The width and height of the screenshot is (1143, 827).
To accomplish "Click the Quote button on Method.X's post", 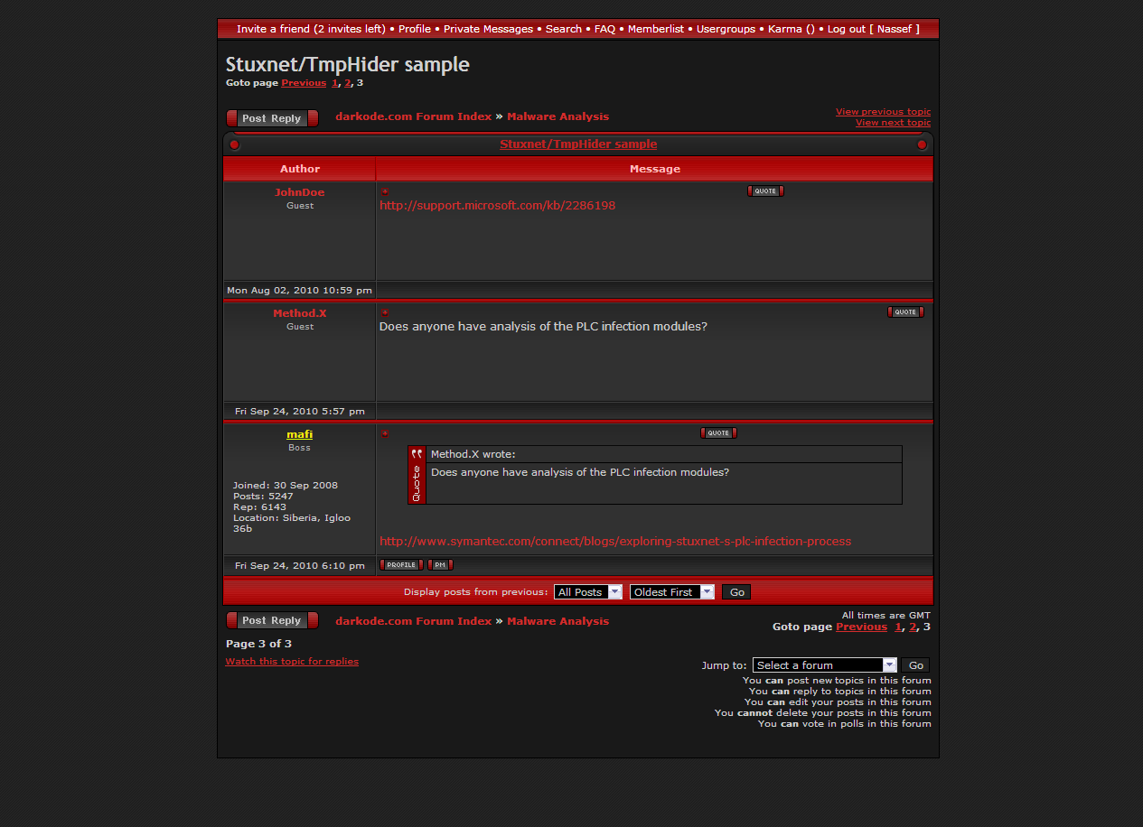I will 904,312.
